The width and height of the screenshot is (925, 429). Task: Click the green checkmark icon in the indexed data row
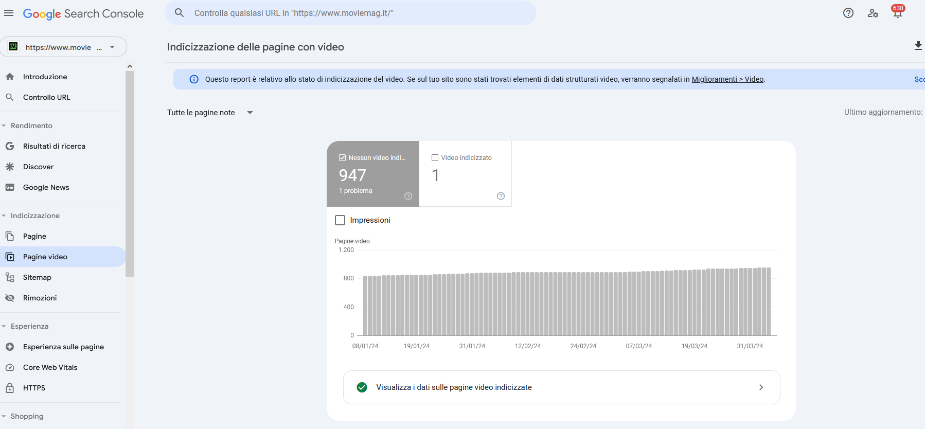(362, 387)
